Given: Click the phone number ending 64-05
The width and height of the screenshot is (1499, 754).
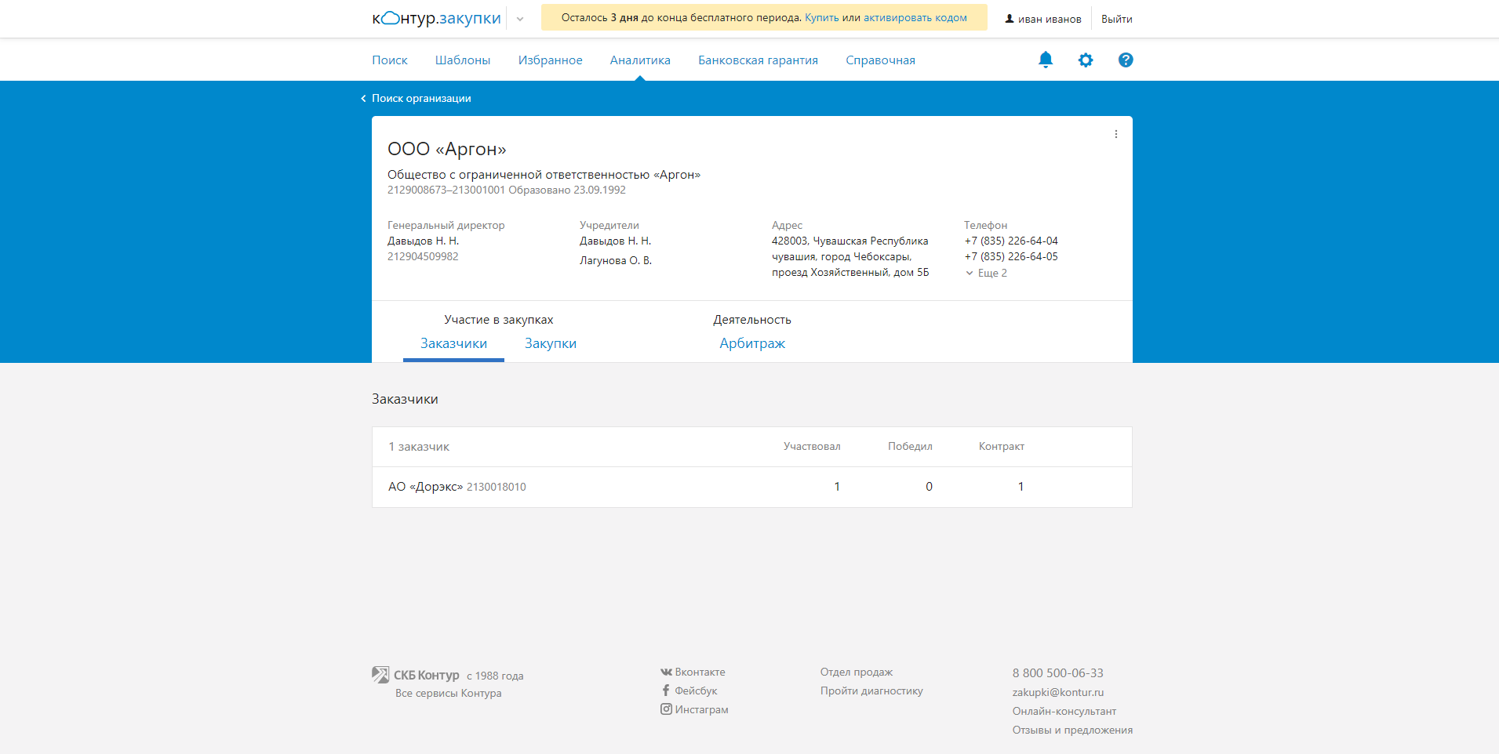Looking at the screenshot, I should (1011, 256).
